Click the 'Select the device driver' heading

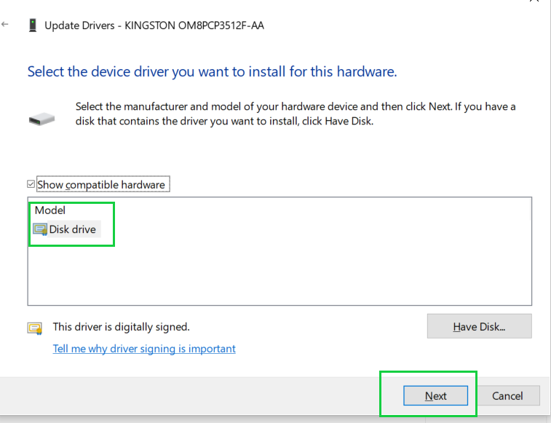pos(213,72)
